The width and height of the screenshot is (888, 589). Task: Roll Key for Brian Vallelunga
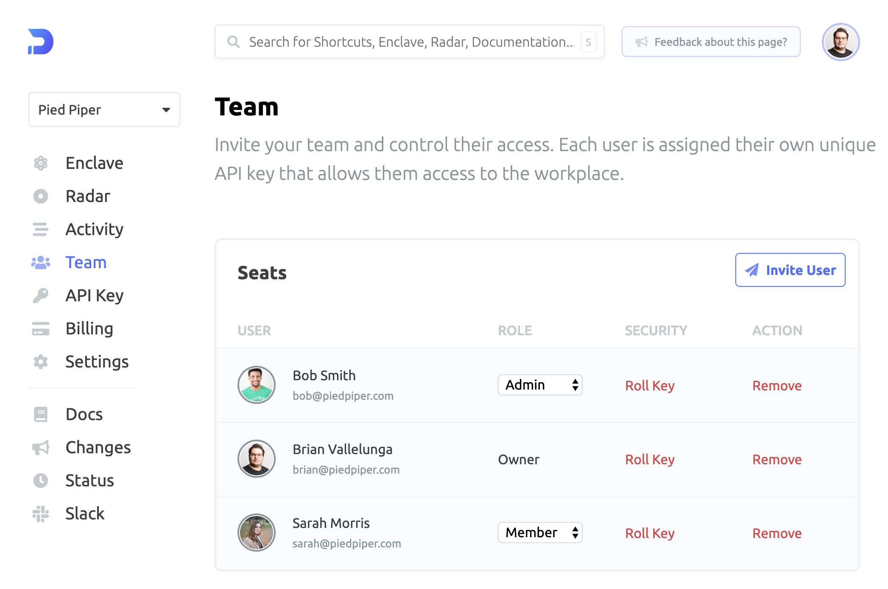[x=650, y=460]
